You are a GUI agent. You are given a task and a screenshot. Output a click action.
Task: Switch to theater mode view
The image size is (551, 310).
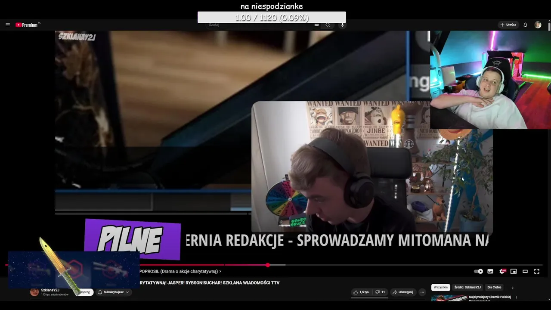(525, 271)
